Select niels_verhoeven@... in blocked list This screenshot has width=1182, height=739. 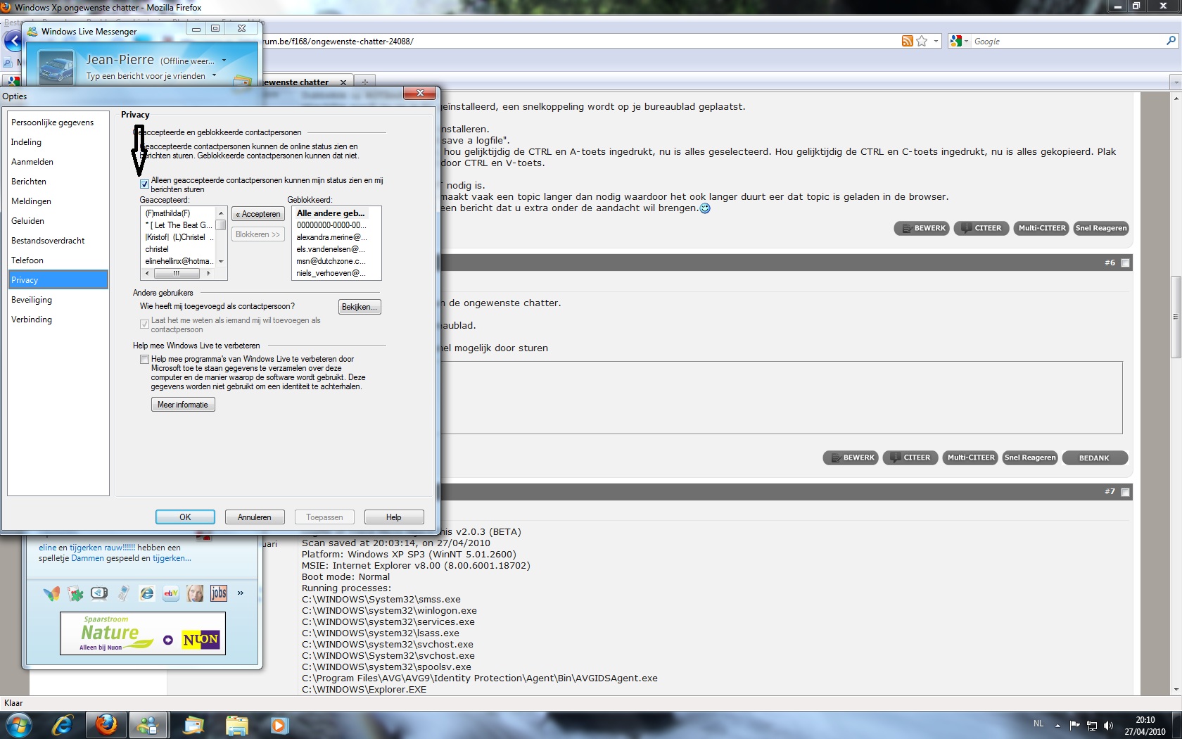(331, 273)
